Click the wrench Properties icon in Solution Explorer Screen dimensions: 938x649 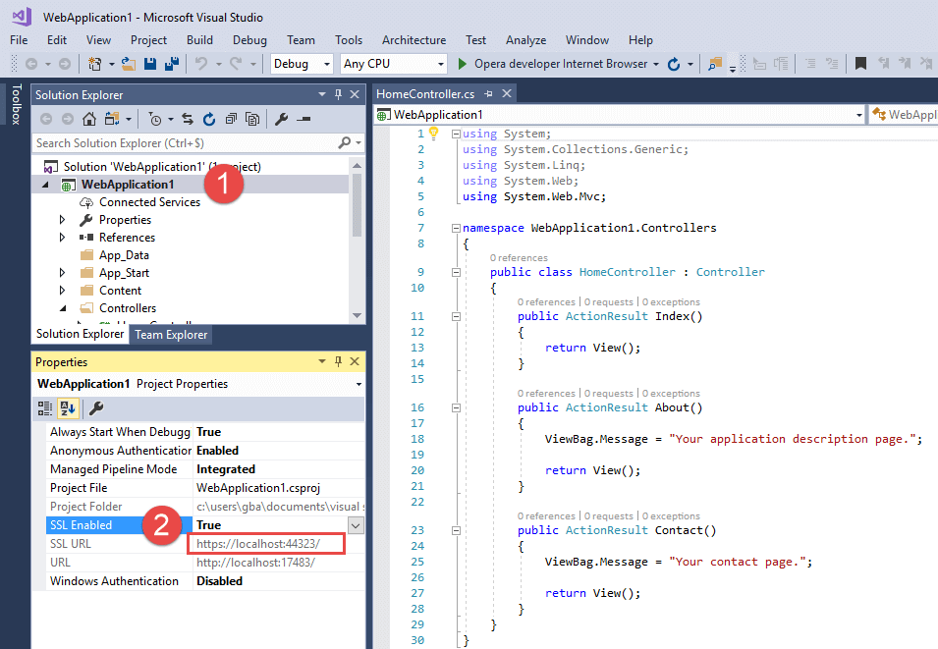pyautogui.click(x=281, y=119)
